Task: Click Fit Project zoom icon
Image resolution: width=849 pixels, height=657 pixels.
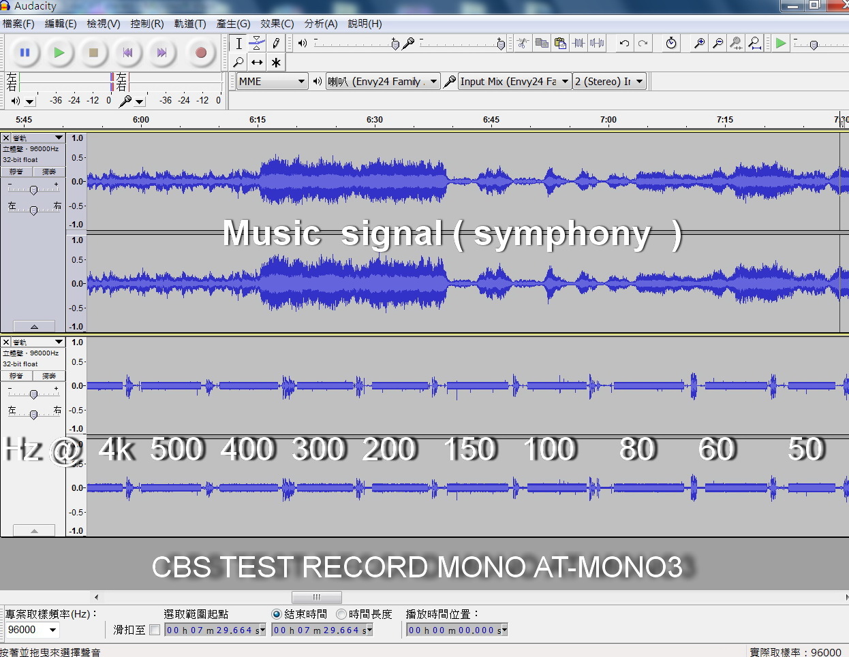Action: pyautogui.click(x=754, y=44)
